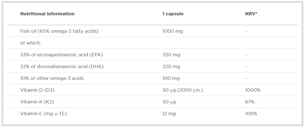Click the 67% NRV value

coord(250,102)
